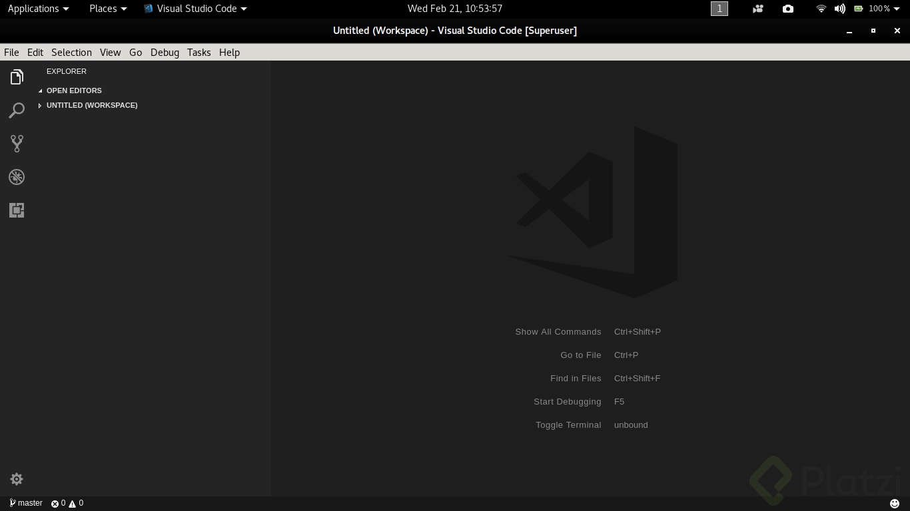Open the Edit menu
This screenshot has height=511, width=910.
coord(35,53)
